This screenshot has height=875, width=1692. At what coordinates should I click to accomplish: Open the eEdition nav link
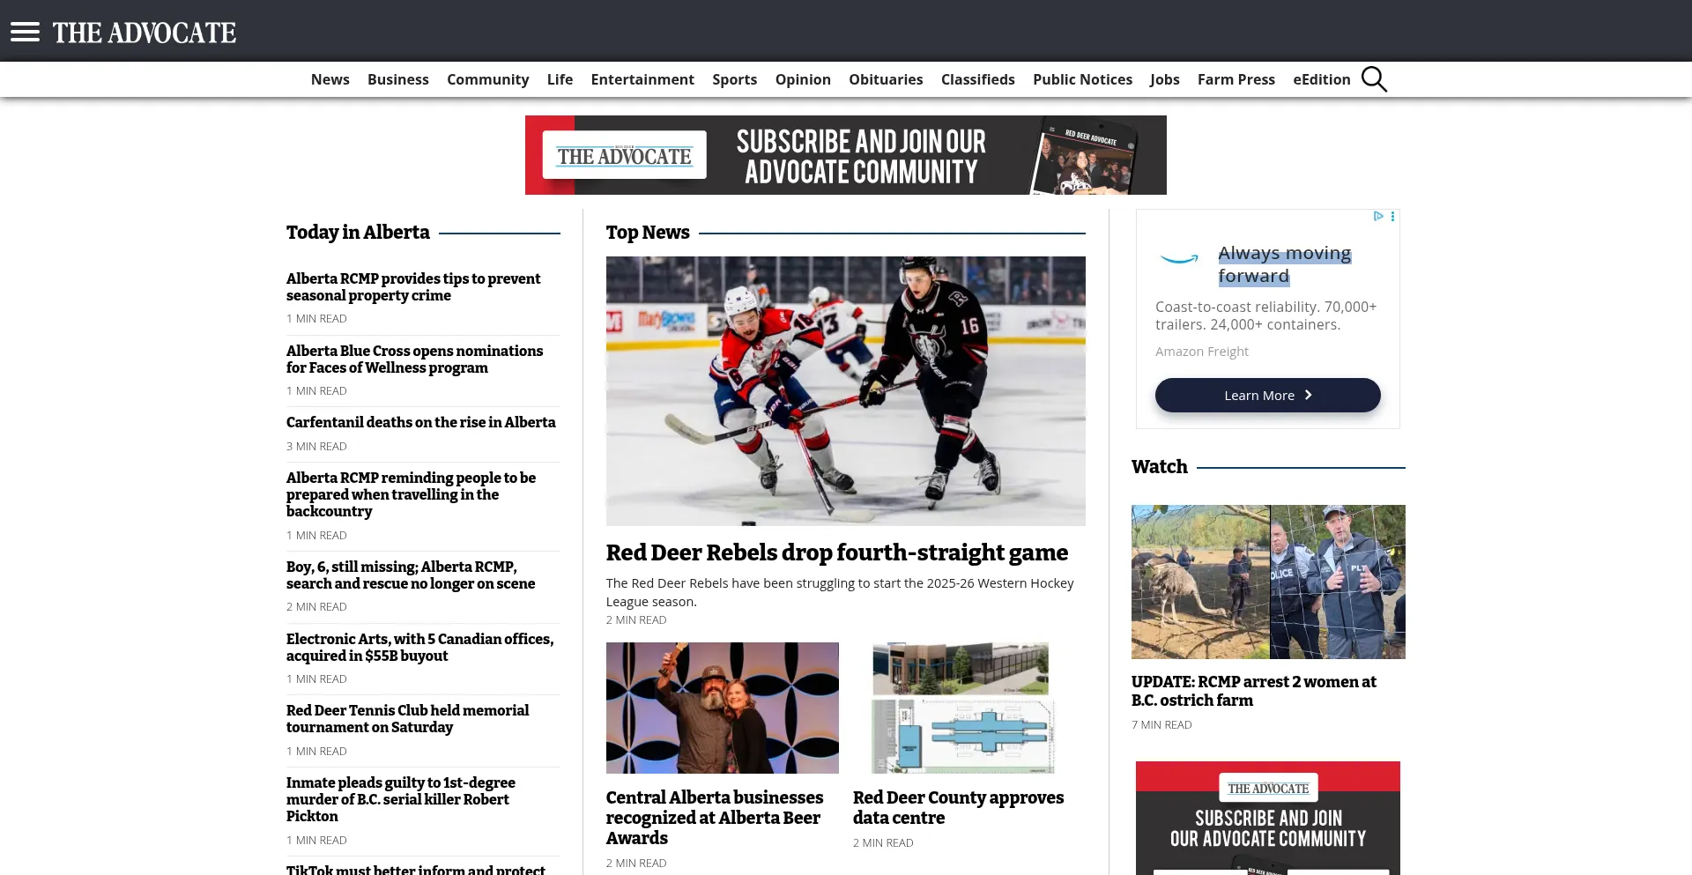point(1321,79)
